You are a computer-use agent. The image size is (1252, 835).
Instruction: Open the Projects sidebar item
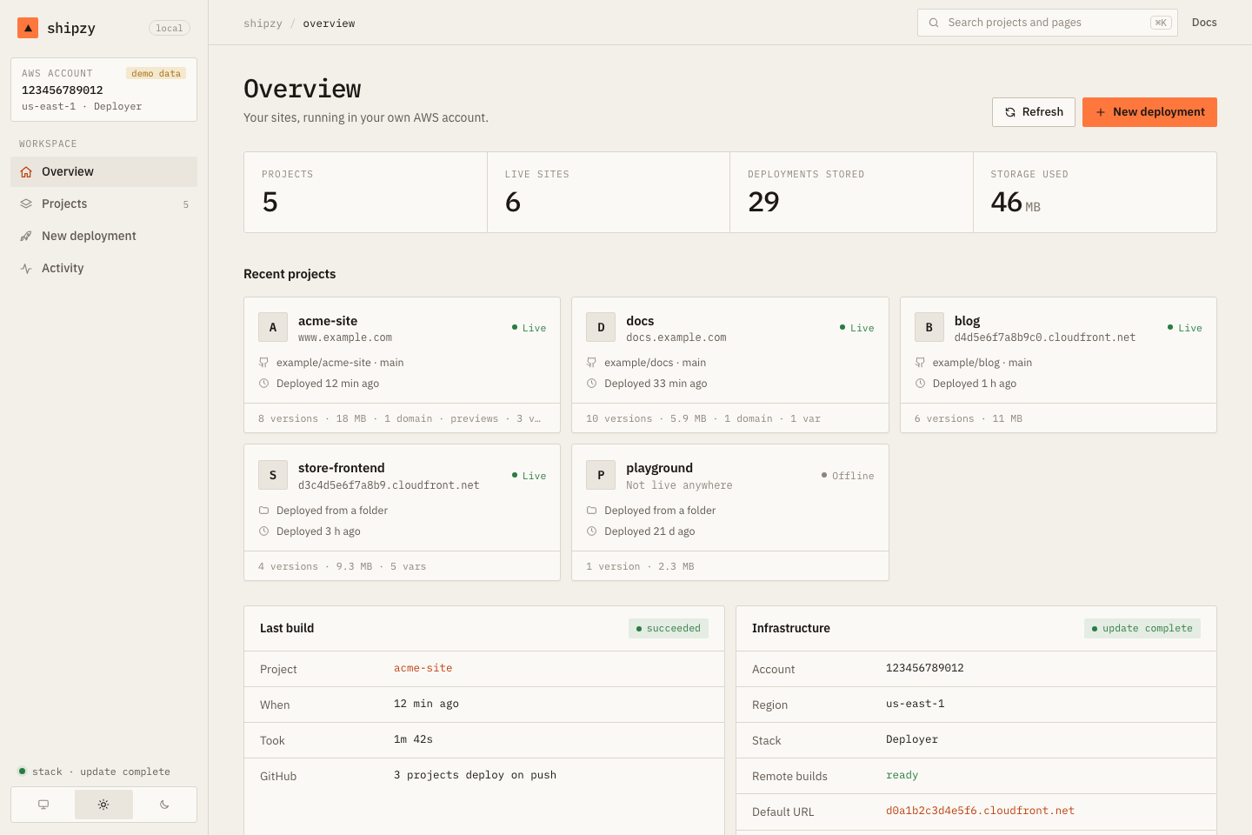[x=103, y=204]
